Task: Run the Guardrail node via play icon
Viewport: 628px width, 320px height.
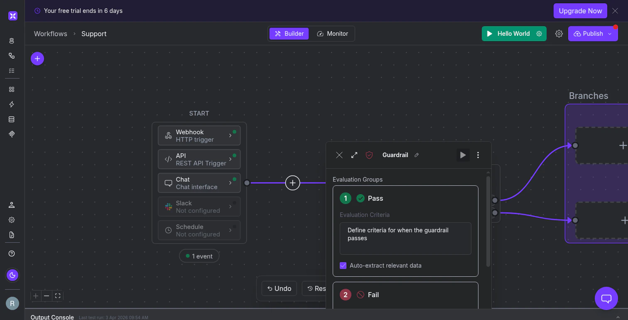Action: coord(463,155)
